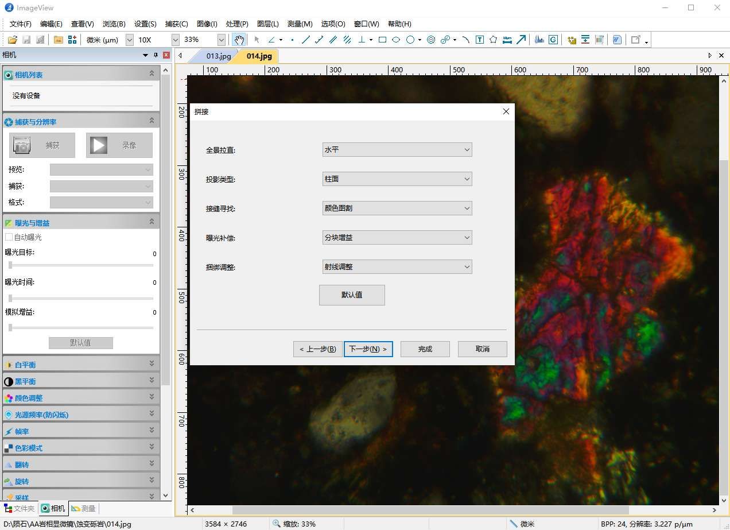
Task: Select the arc measurement tool
Action: coord(465,40)
